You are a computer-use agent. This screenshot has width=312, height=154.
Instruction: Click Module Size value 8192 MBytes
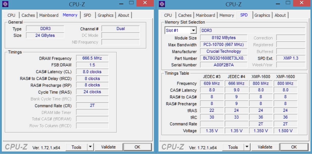point(224,38)
